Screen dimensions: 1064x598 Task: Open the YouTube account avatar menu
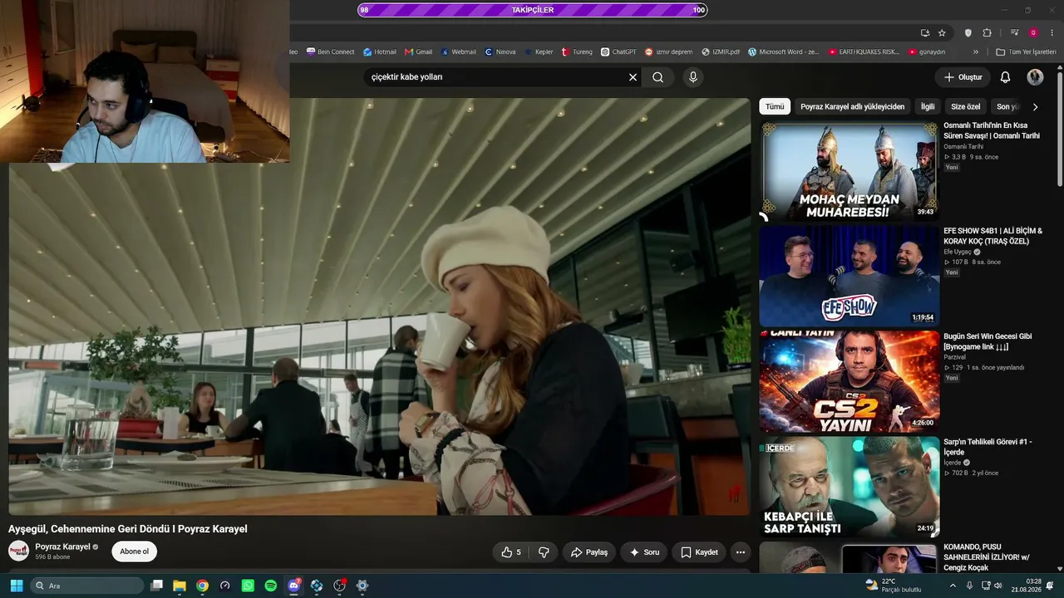point(1035,77)
